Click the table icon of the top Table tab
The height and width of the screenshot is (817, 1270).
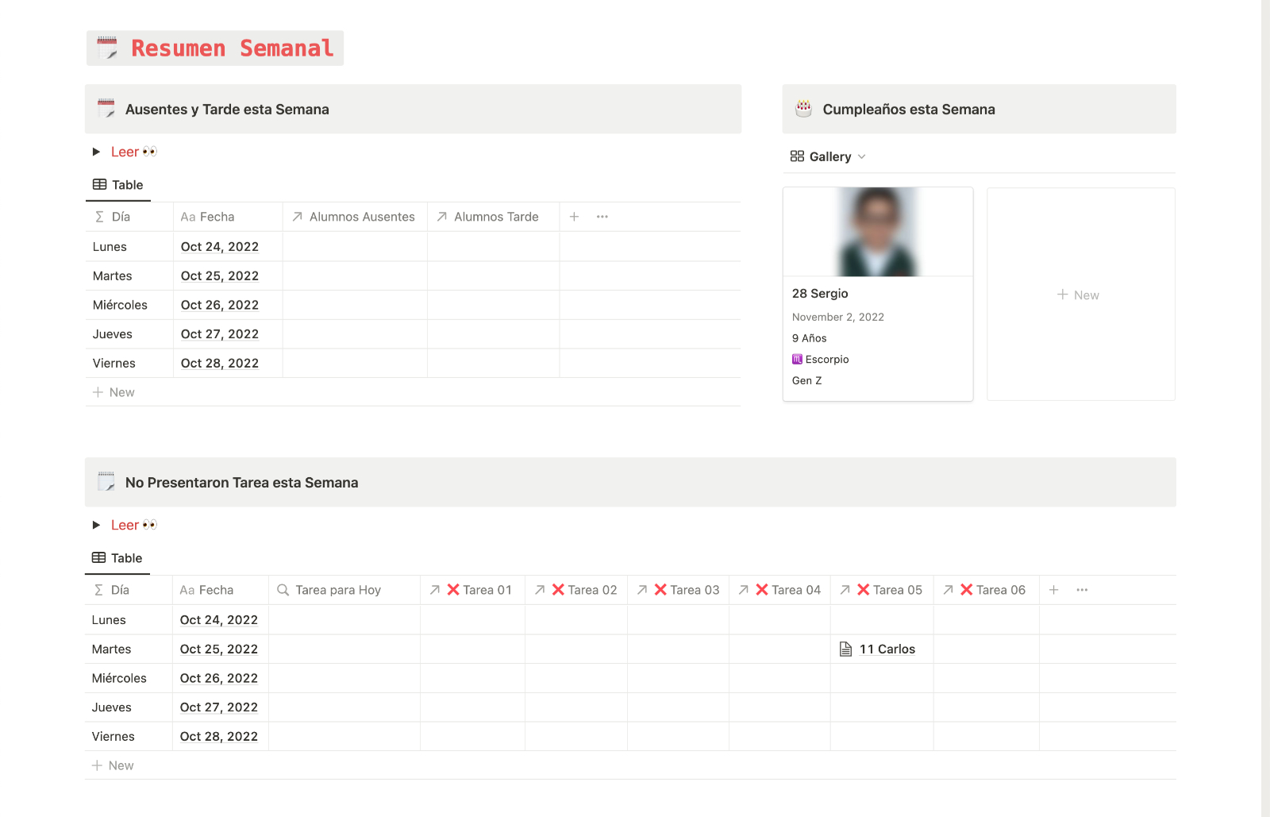(99, 185)
